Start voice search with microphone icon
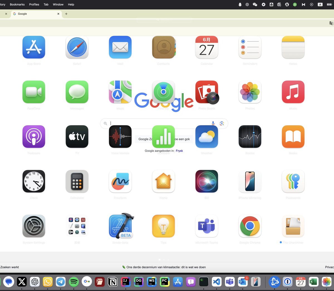The width and height of the screenshot is (334, 291). (x=213, y=123)
